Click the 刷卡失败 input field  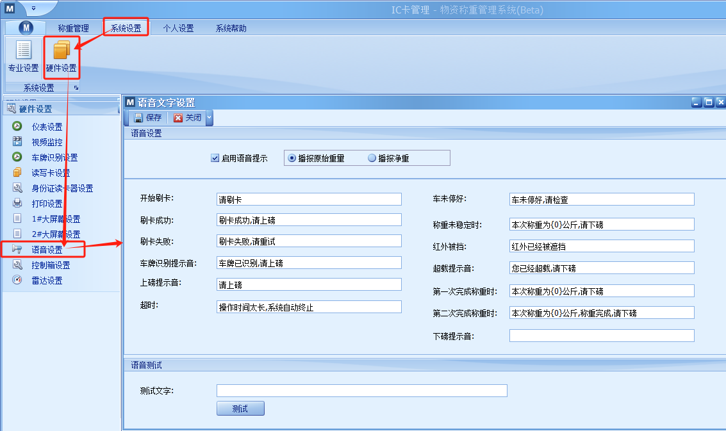click(309, 241)
